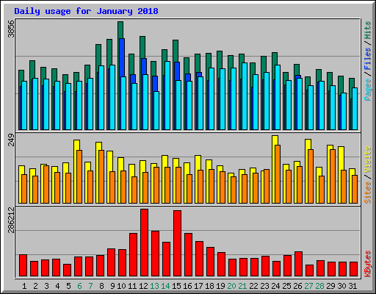The width and height of the screenshot is (376, 294).
Task: Click day label 17 on the x-axis
Action: click(198, 286)
